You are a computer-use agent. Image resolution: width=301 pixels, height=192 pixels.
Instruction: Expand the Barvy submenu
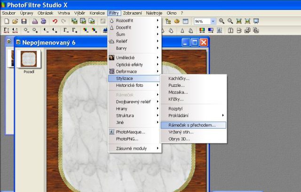135,48
